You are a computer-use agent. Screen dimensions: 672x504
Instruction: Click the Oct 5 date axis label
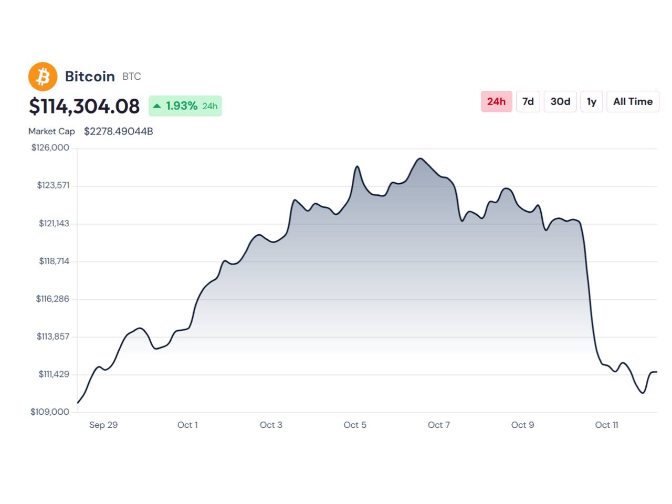point(355,425)
